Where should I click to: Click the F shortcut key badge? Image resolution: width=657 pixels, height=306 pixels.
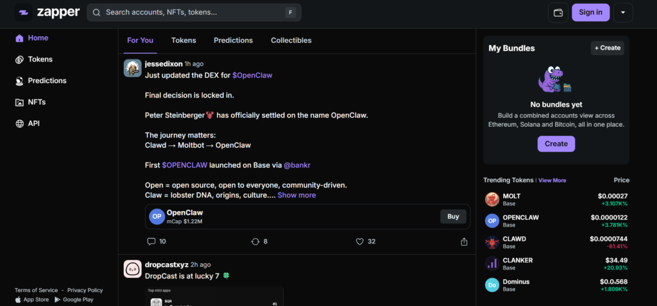pos(291,13)
